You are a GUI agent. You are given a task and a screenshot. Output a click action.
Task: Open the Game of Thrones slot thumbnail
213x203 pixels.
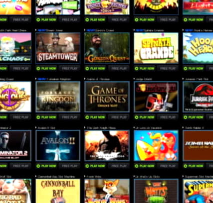(x=107, y=97)
